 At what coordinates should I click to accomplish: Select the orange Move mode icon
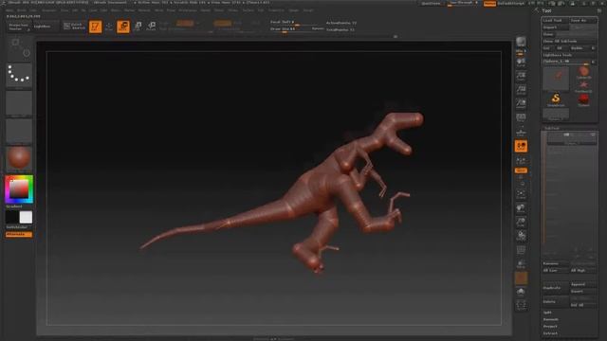(x=123, y=27)
